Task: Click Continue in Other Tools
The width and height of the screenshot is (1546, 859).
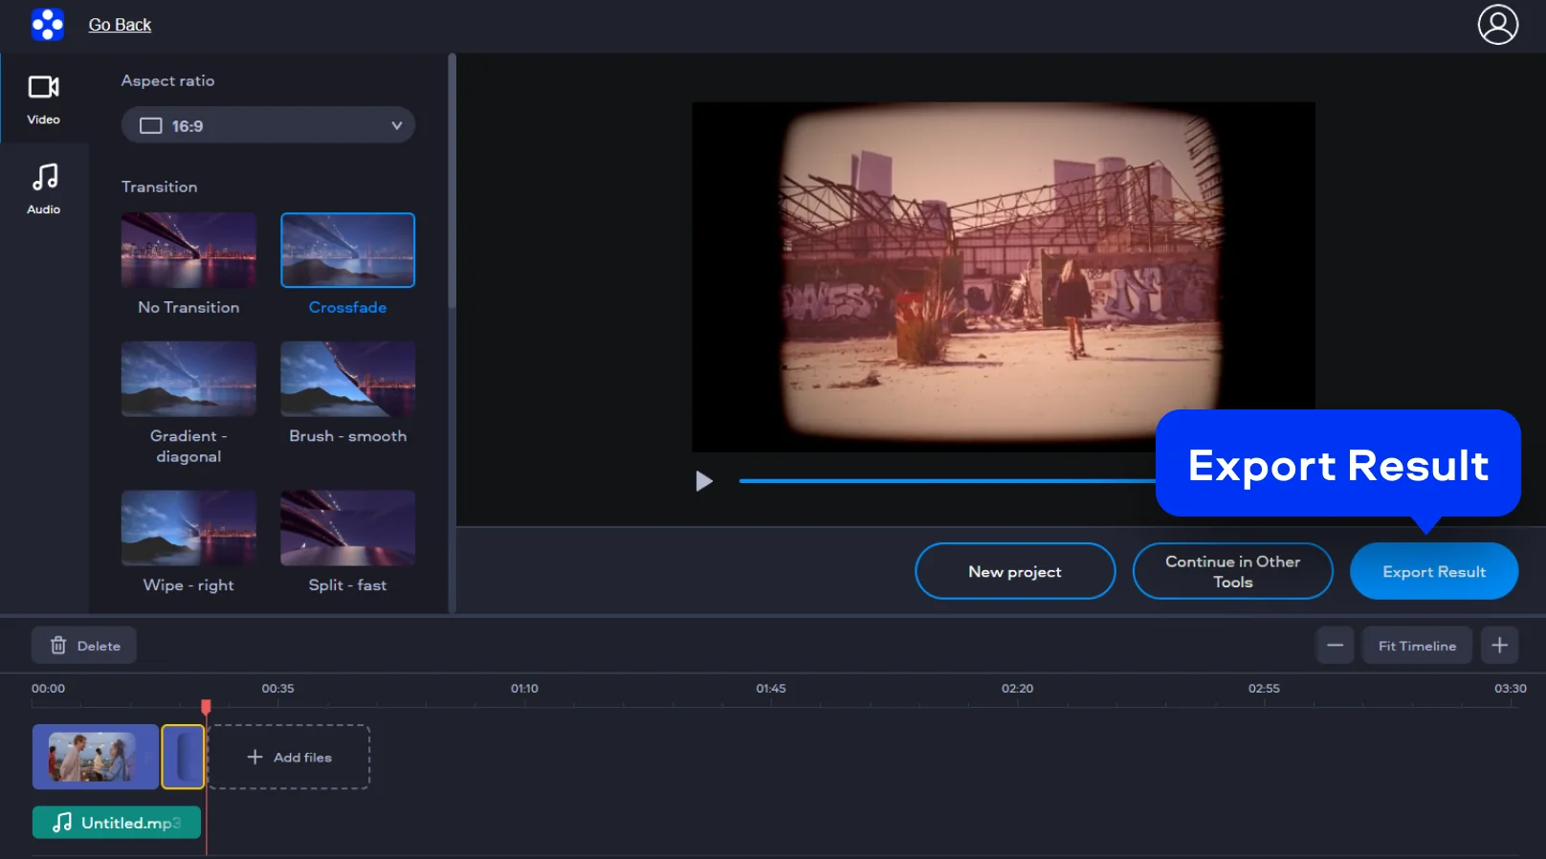Action: click(x=1232, y=571)
